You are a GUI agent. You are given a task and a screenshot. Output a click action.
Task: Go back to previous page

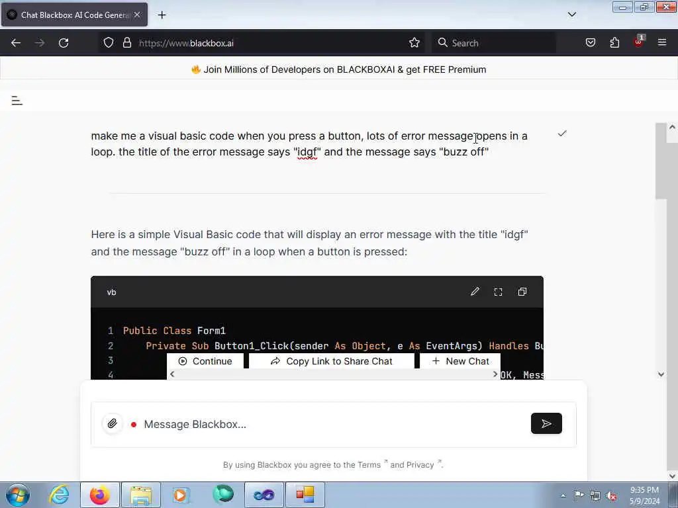point(16,43)
